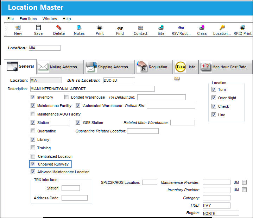Delete the location via toolbar
This screenshot has width=253, height=218.
click(x=59, y=30)
